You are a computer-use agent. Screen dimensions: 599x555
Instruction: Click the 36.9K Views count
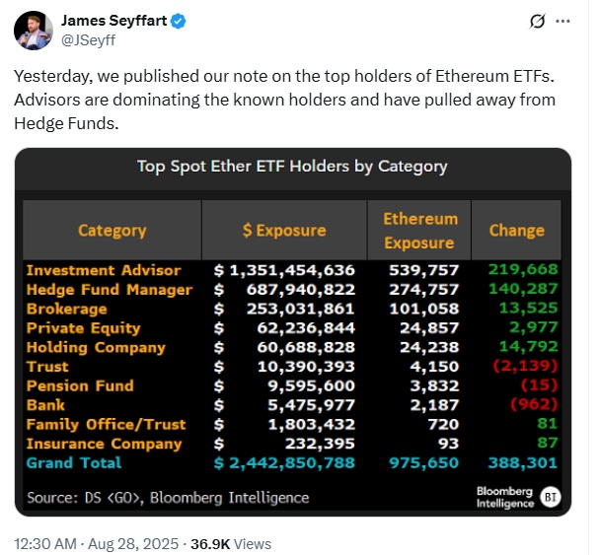click(231, 544)
